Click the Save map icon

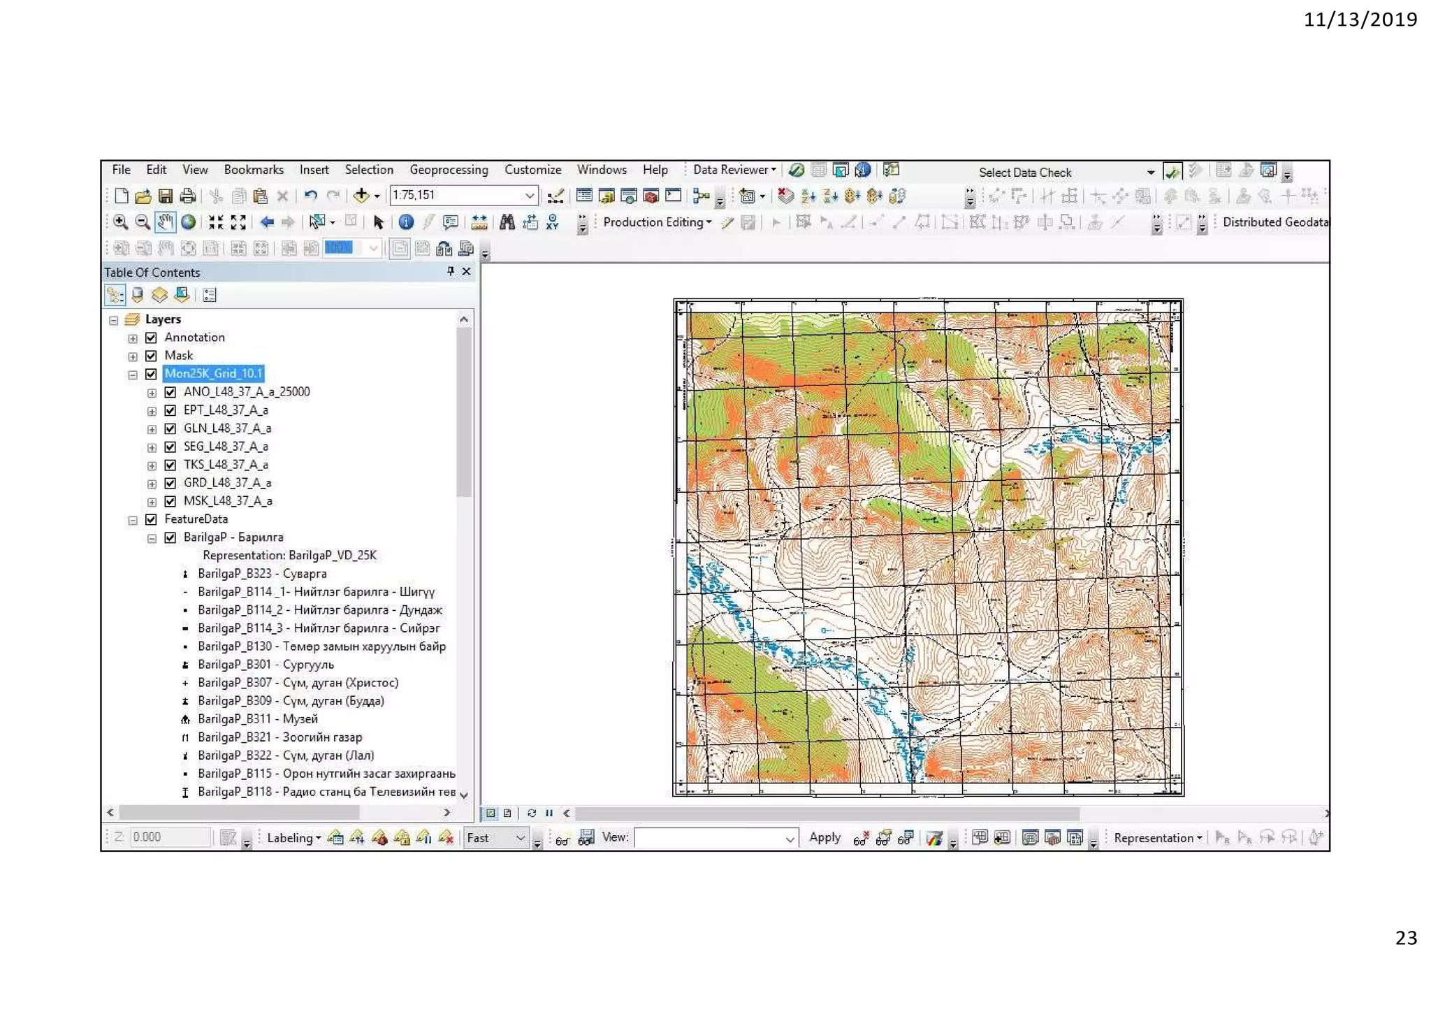166,196
